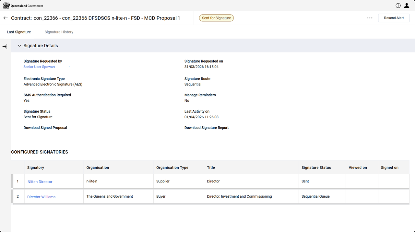Click the Signed on column header

click(x=389, y=168)
